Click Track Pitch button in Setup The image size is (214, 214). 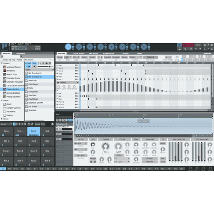80,155
